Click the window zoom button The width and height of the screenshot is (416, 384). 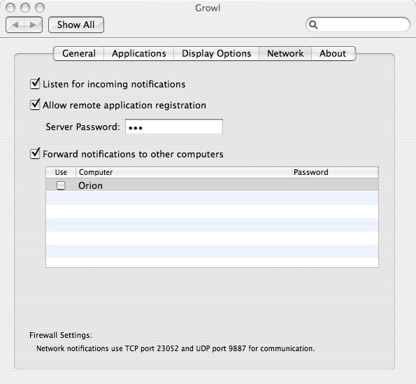tap(40, 8)
